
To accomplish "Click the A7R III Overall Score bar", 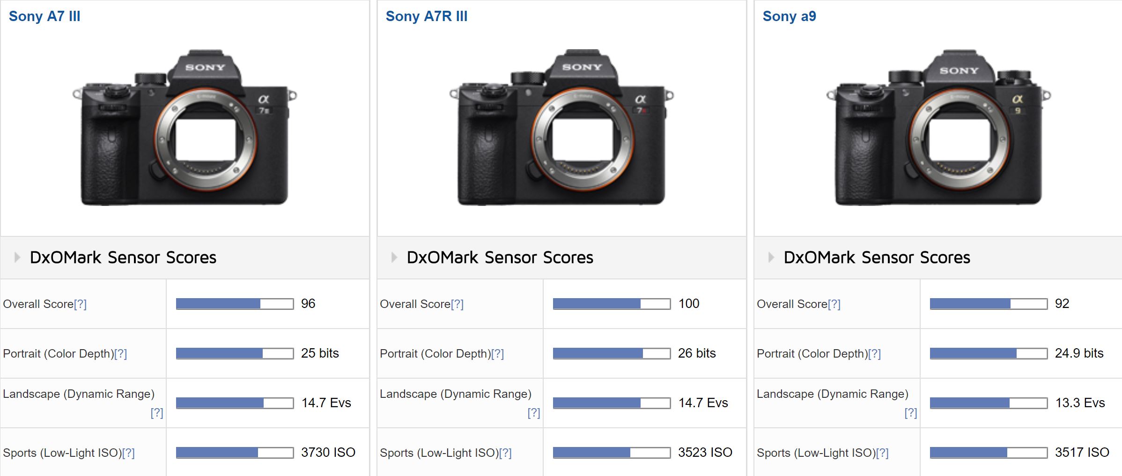I will (612, 304).
